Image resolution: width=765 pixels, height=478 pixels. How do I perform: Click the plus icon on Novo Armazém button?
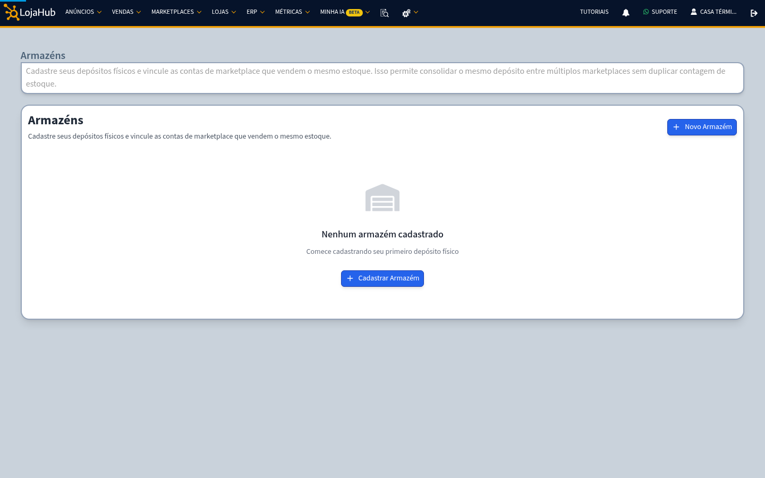tap(676, 127)
